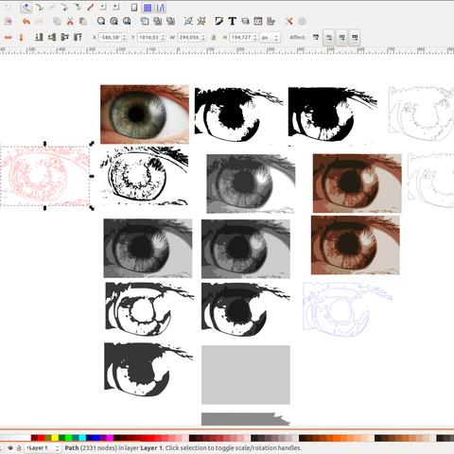Open the preferences tools icon
The image size is (454, 454).
tap(289, 21)
